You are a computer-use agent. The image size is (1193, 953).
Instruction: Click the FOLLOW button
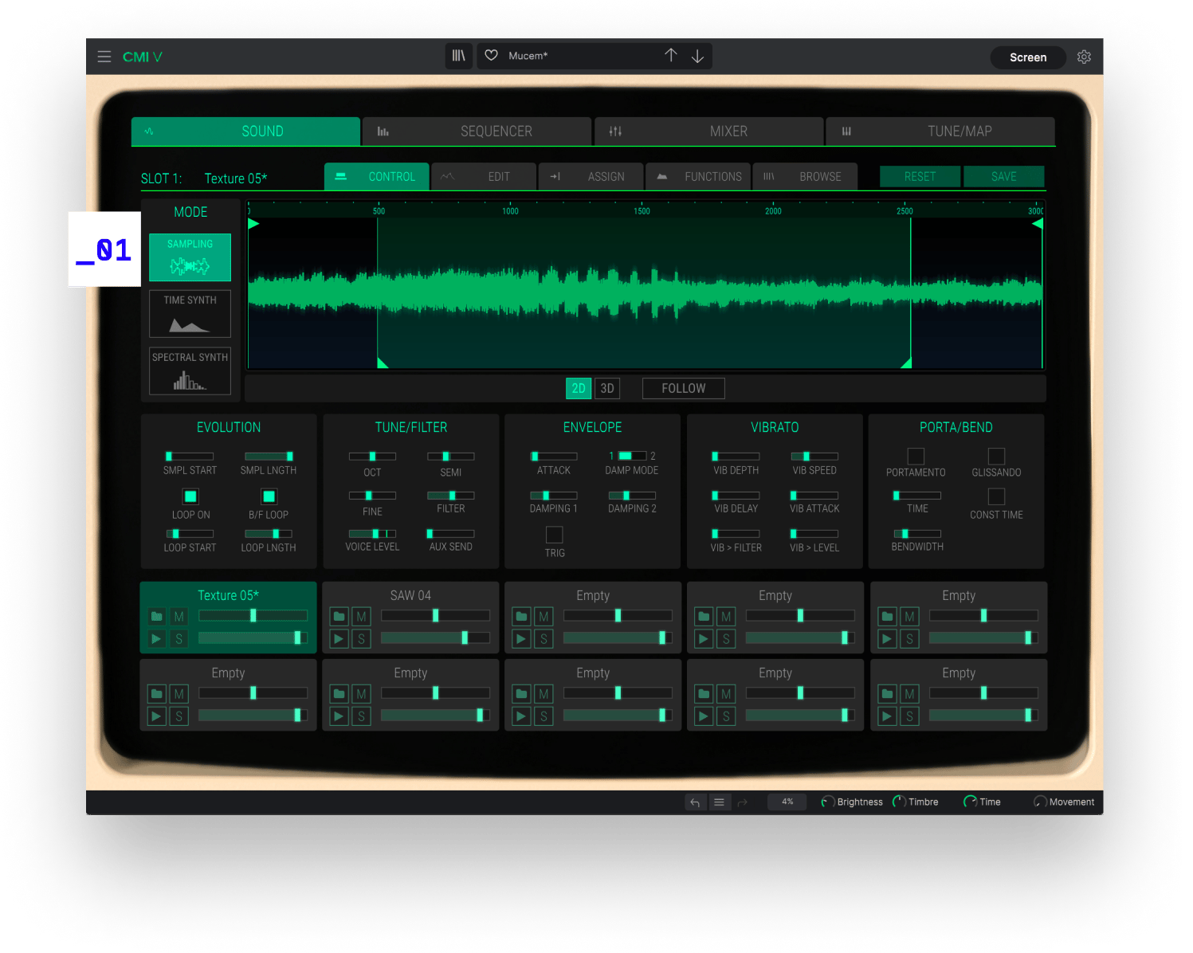(684, 388)
